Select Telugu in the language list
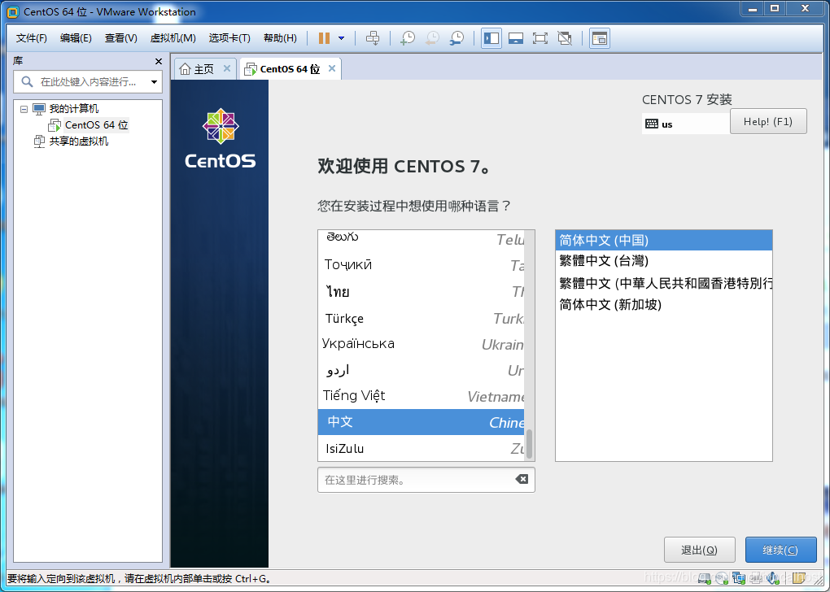 (x=422, y=238)
